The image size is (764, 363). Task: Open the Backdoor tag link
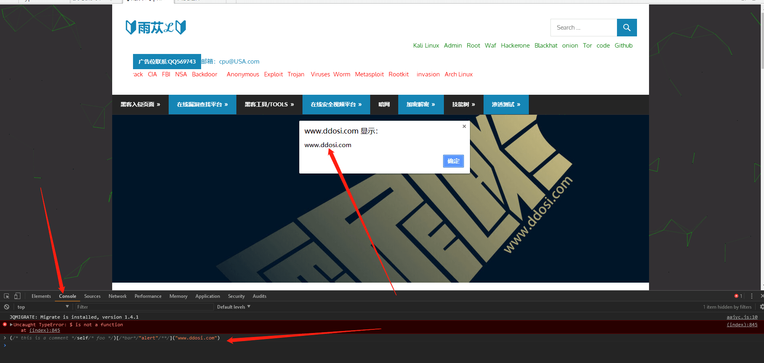pyautogui.click(x=204, y=74)
